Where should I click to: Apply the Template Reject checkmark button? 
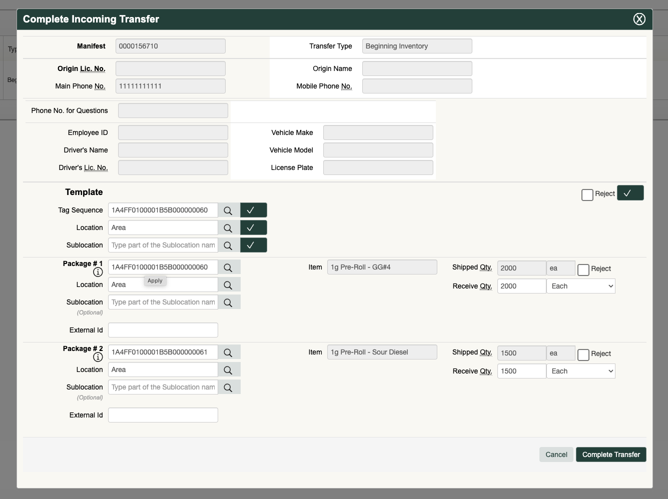pos(630,193)
